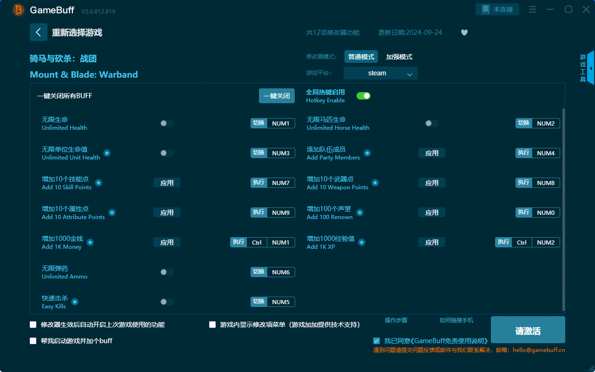Disable the 全局热键启用 hotkey toggle

click(364, 95)
